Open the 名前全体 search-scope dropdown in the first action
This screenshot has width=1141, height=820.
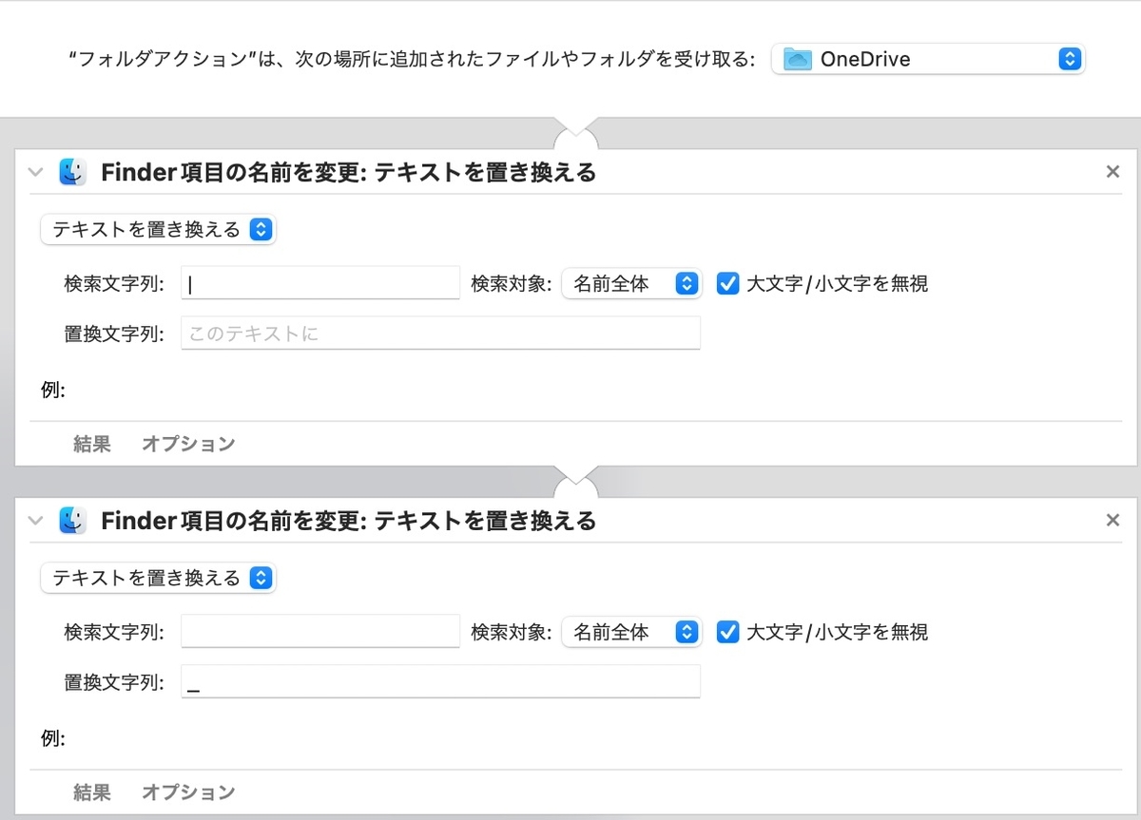pyautogui.click(x=631, y=282)
